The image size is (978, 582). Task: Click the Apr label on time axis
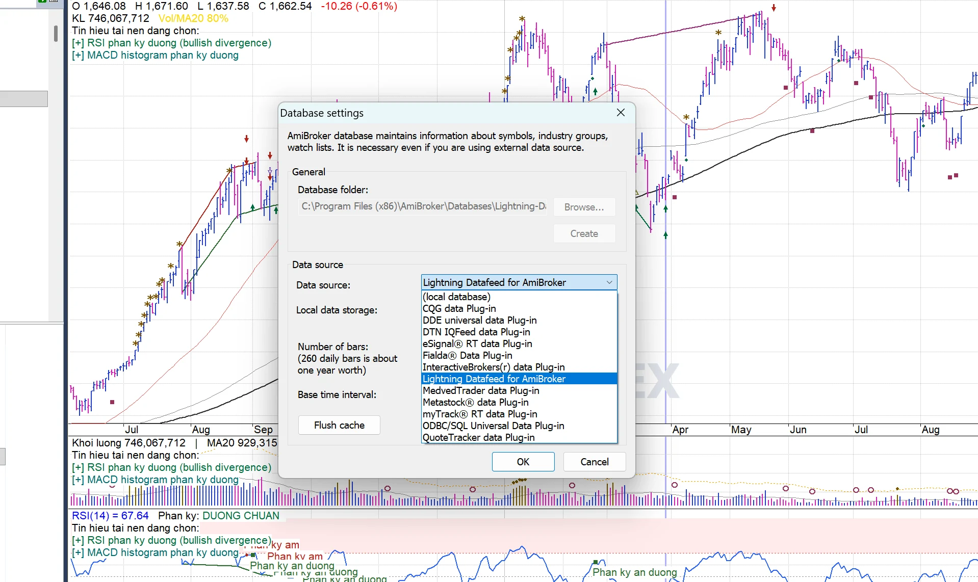pyautogui.click(x=680, y=430)
